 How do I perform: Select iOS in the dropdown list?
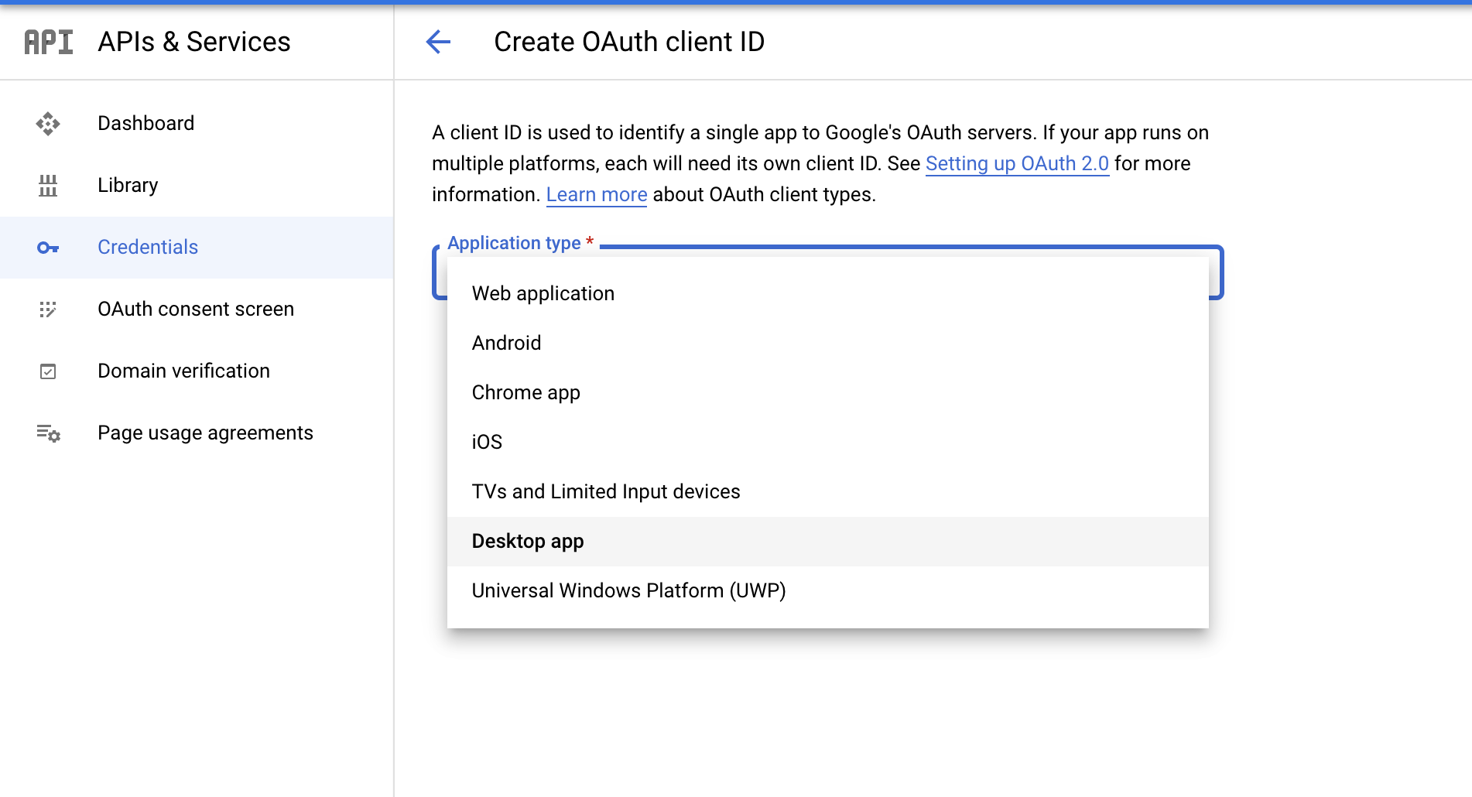coord(828,443)
